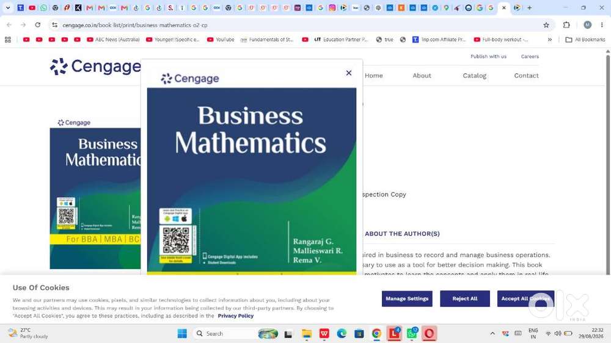Reload the current page
This screenshot has width=611, height=343.
pyautogui.click(x=37, y=25)
